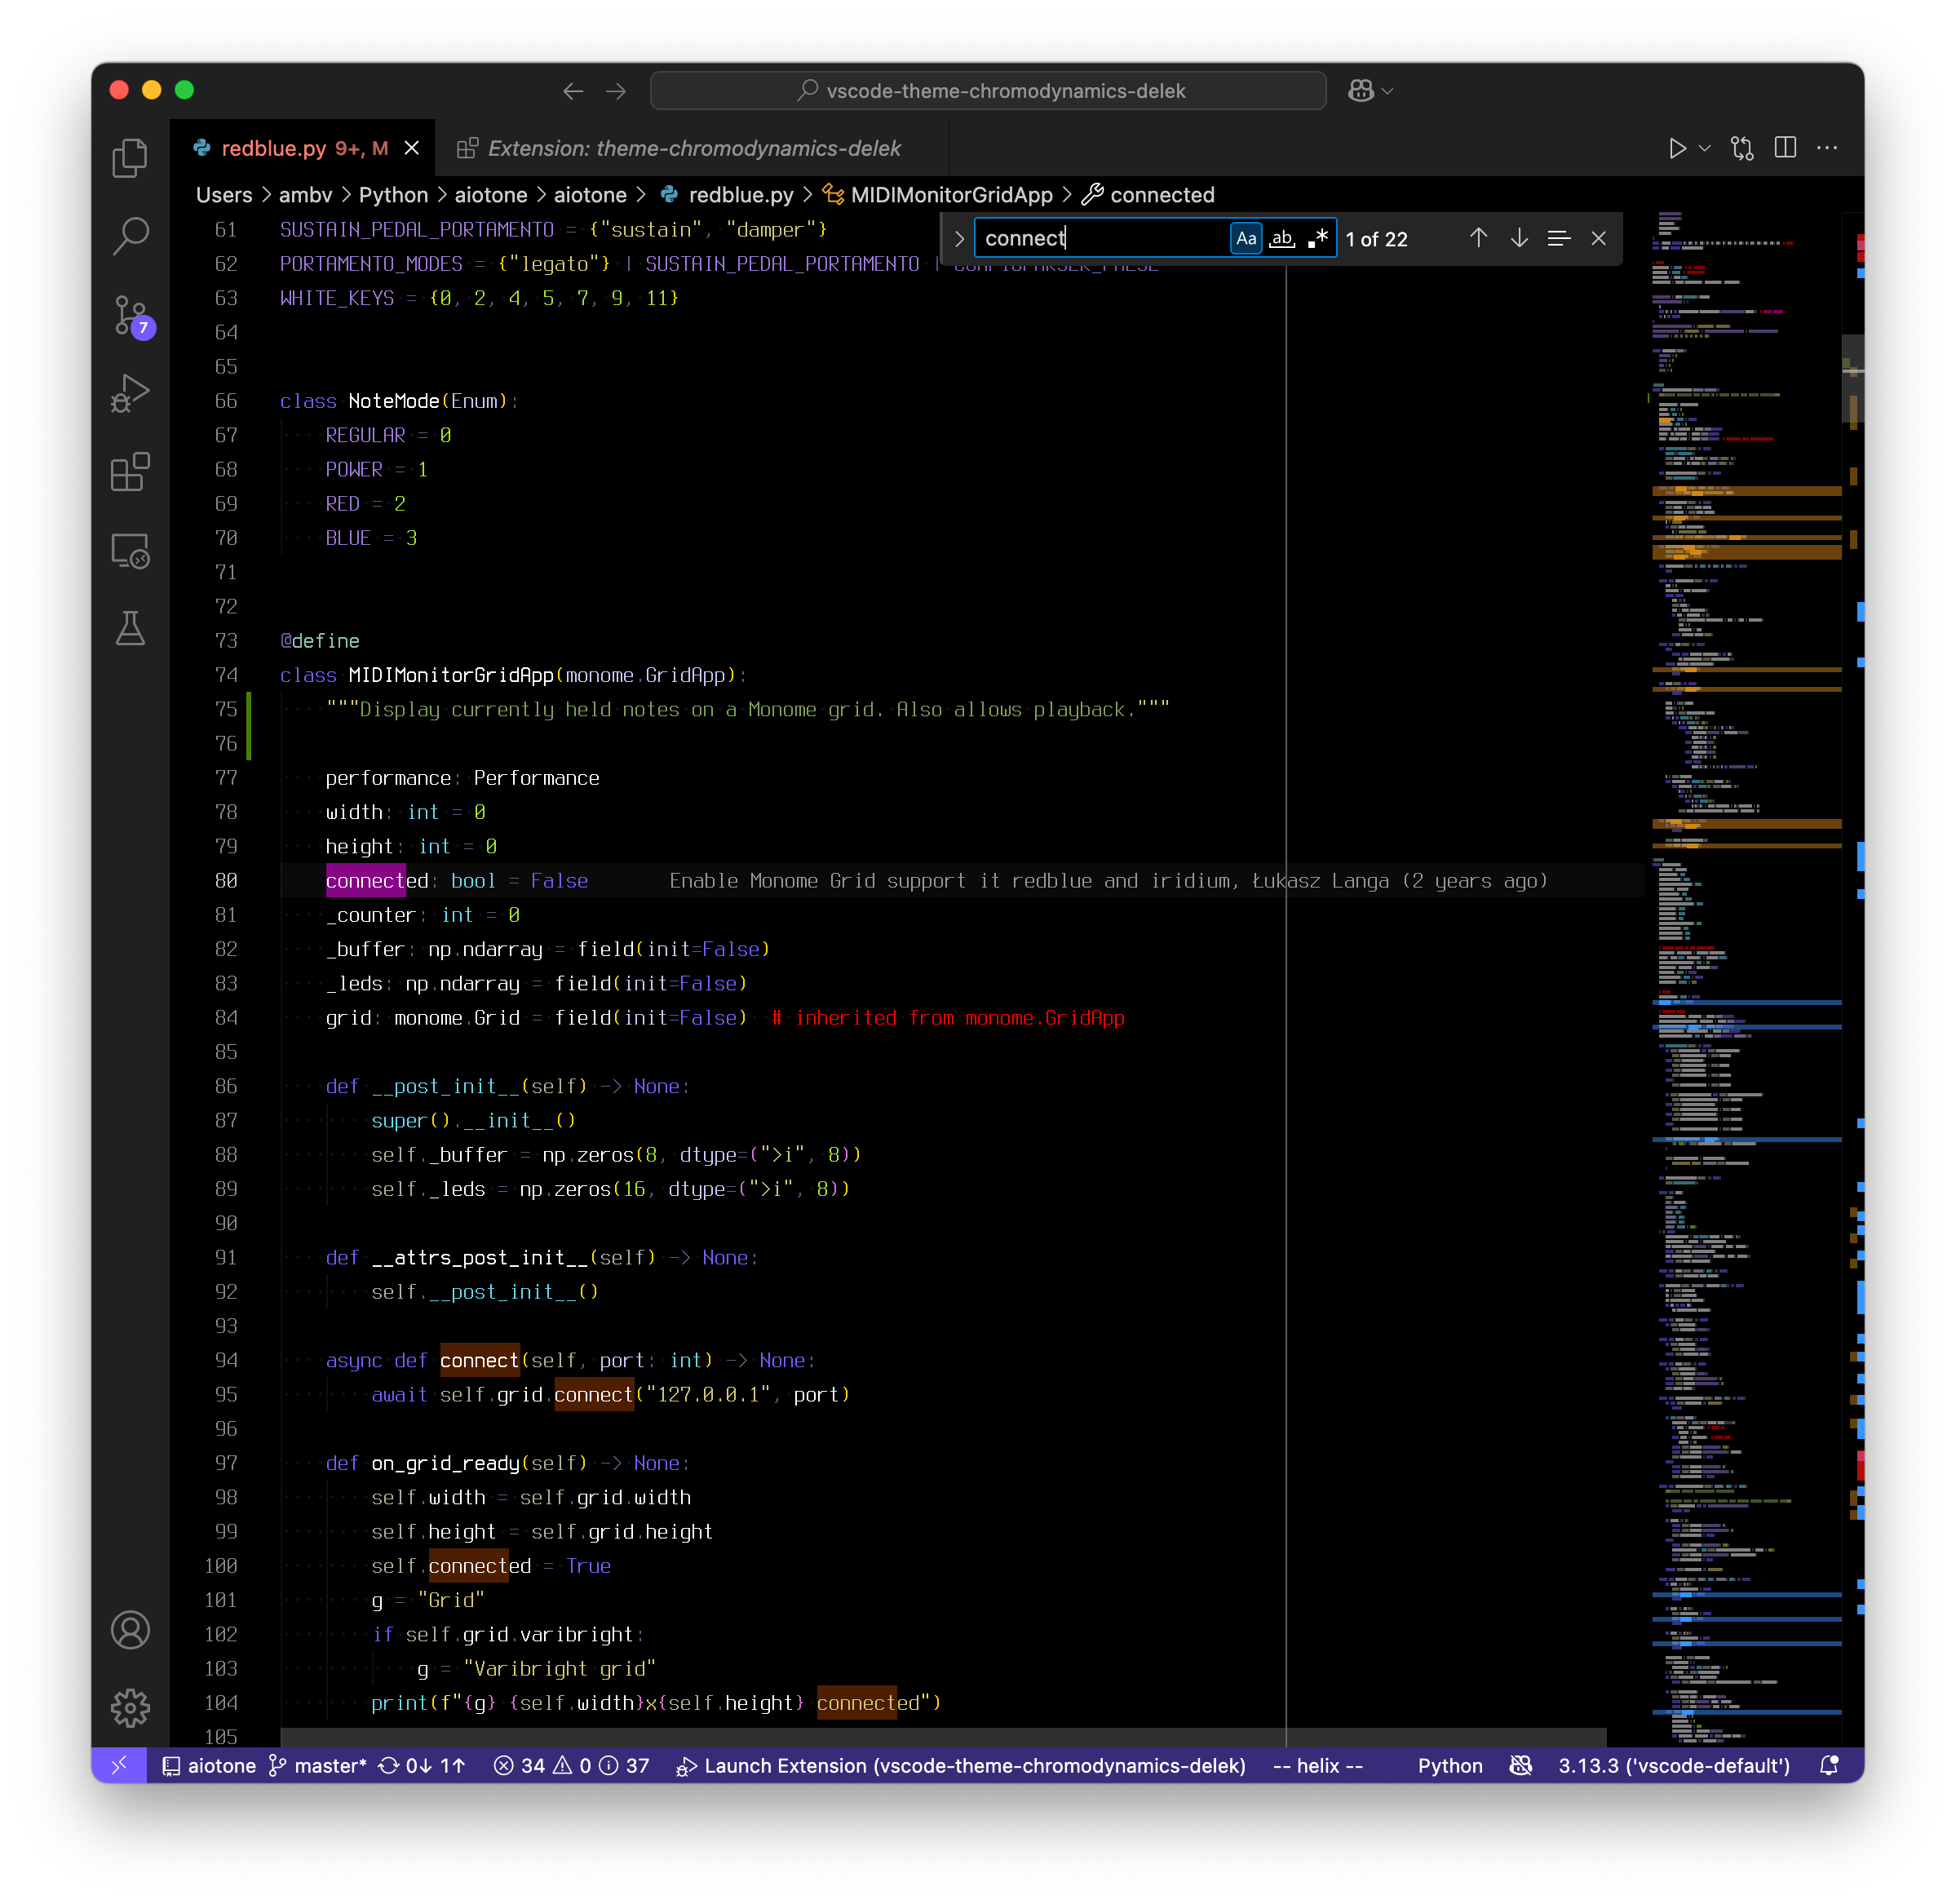Open the Run Python File dropdown arrow

click(x=1705, y=148)
